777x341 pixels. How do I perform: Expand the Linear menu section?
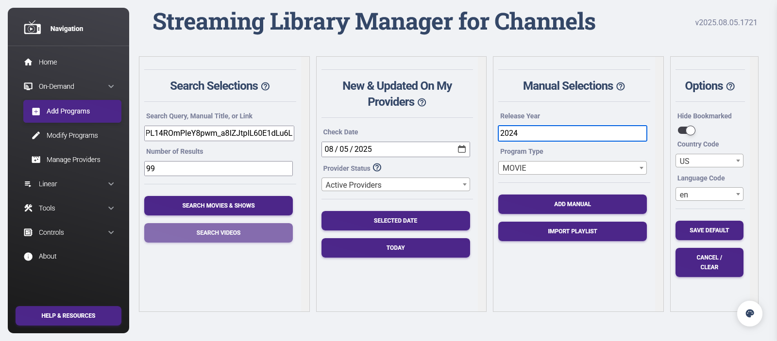click(x=69, y=184)
